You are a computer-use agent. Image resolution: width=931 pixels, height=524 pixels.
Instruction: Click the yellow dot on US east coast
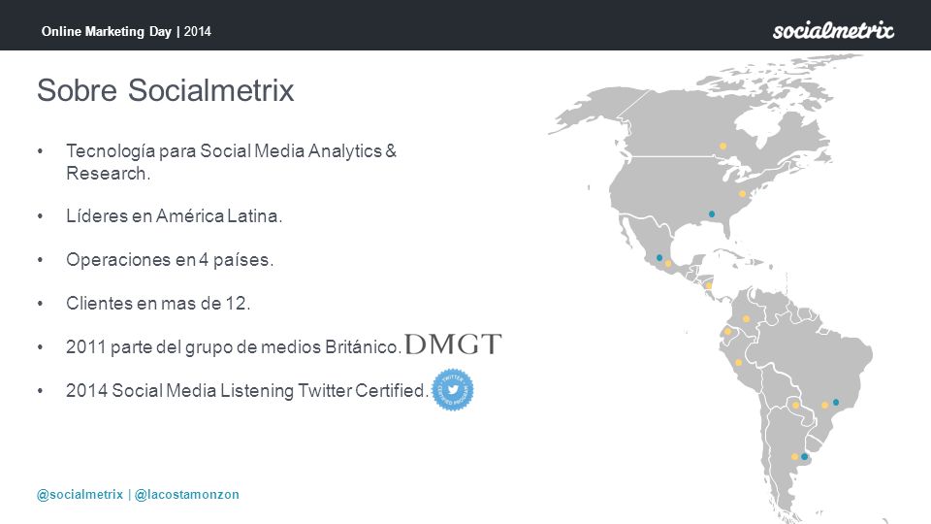click(742, 194)
